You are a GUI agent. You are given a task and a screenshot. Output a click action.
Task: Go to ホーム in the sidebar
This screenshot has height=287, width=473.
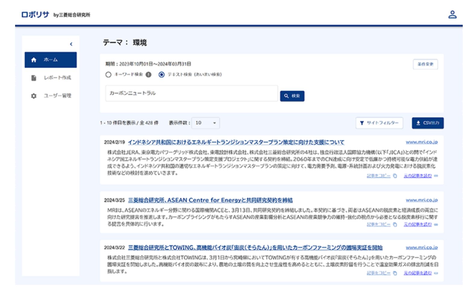(51, 60)
